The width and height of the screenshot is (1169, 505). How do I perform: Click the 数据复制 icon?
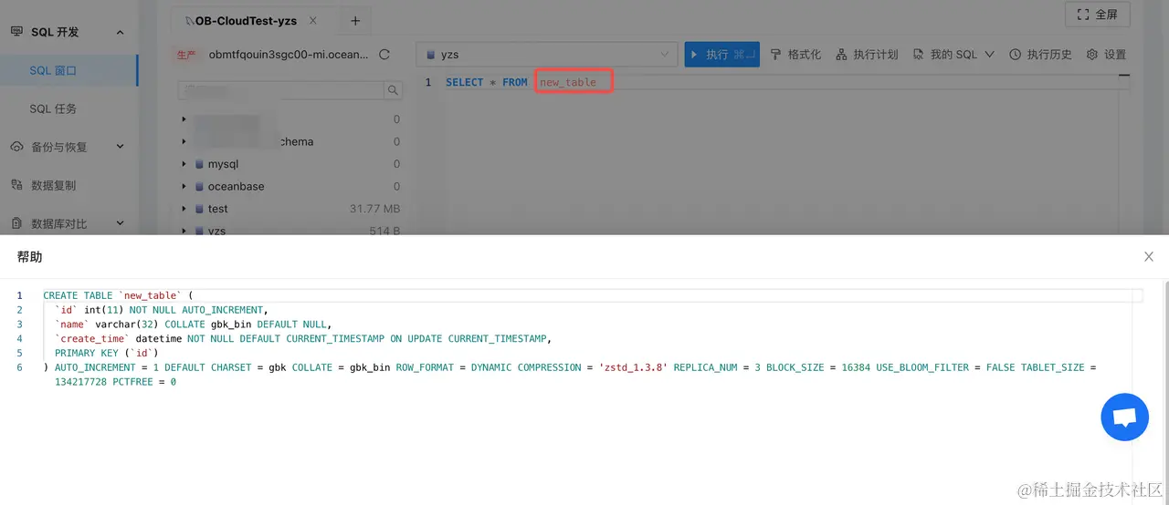coord(16,185)
